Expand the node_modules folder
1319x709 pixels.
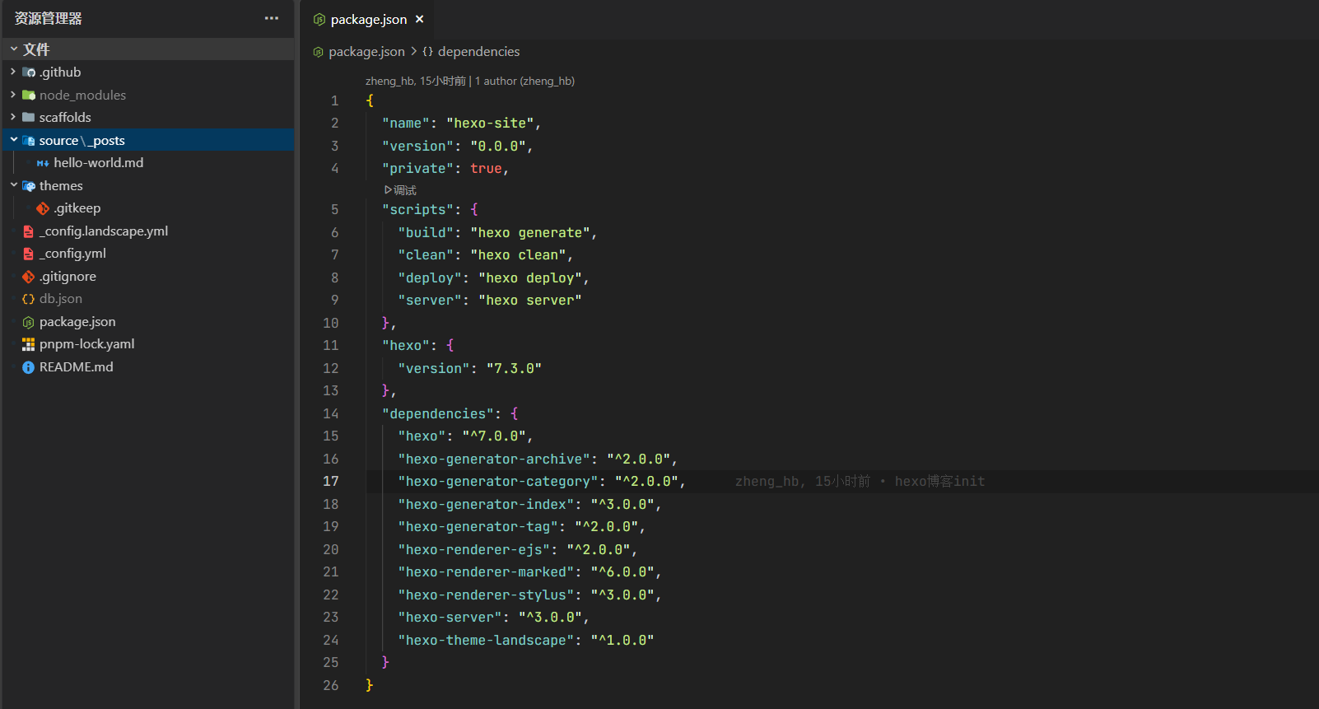coord(13,95)
